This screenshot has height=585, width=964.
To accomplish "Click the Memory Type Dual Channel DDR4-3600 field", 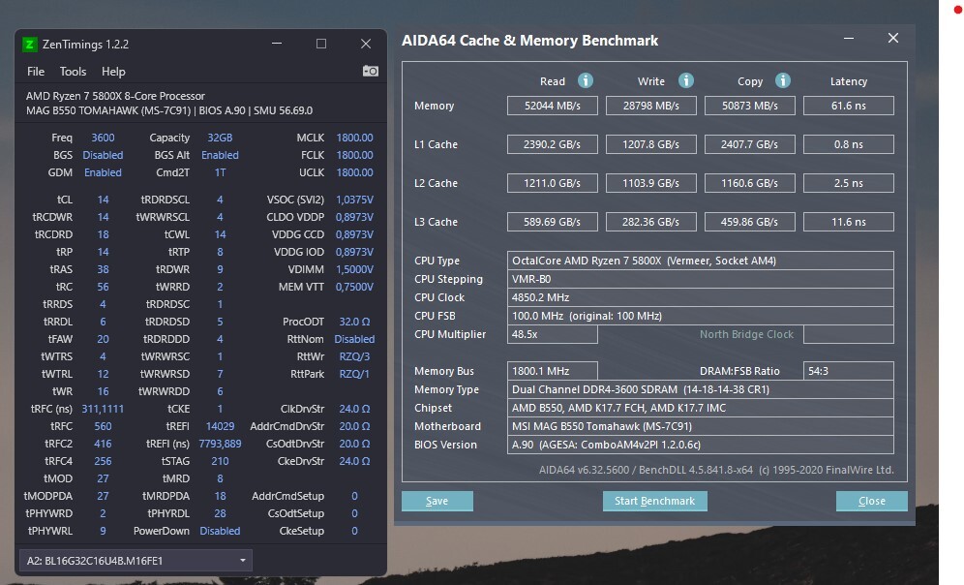I will point(700,389).
